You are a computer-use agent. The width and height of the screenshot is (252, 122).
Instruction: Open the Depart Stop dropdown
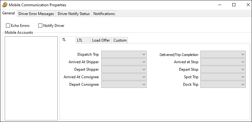(223, 69)
